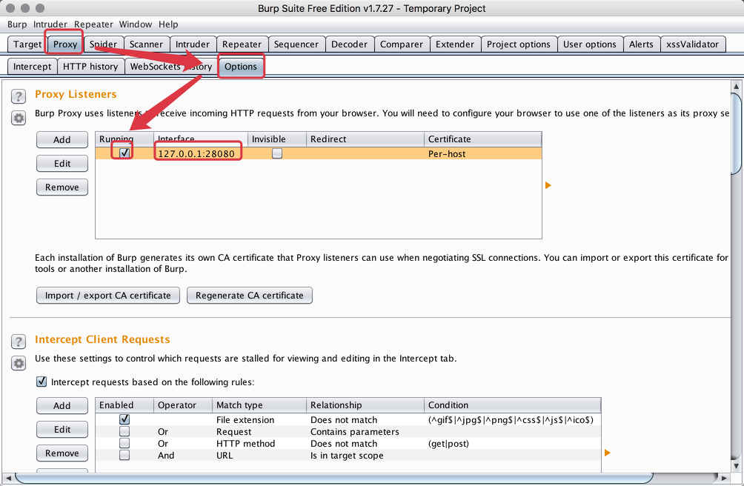This screenshot has height=486, width=744.
Task: Switch to the Decoder tab
Action: click(x=349, y=44)
